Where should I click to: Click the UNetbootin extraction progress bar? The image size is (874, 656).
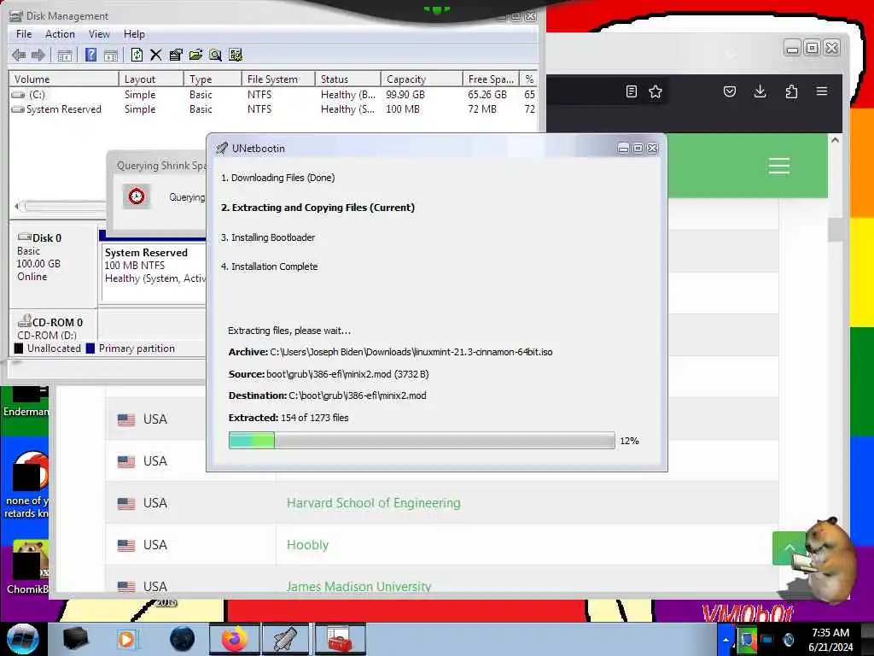(422, 440)
